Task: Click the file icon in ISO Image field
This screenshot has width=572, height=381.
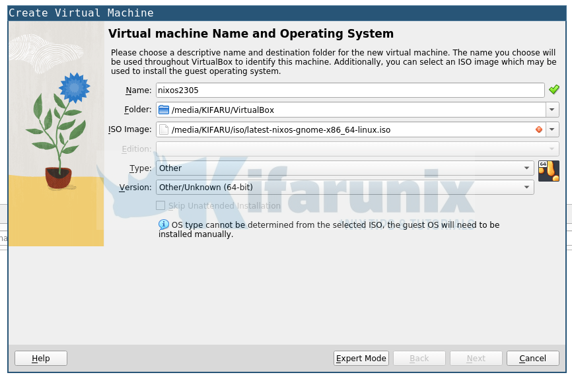Action: (164, 129)
